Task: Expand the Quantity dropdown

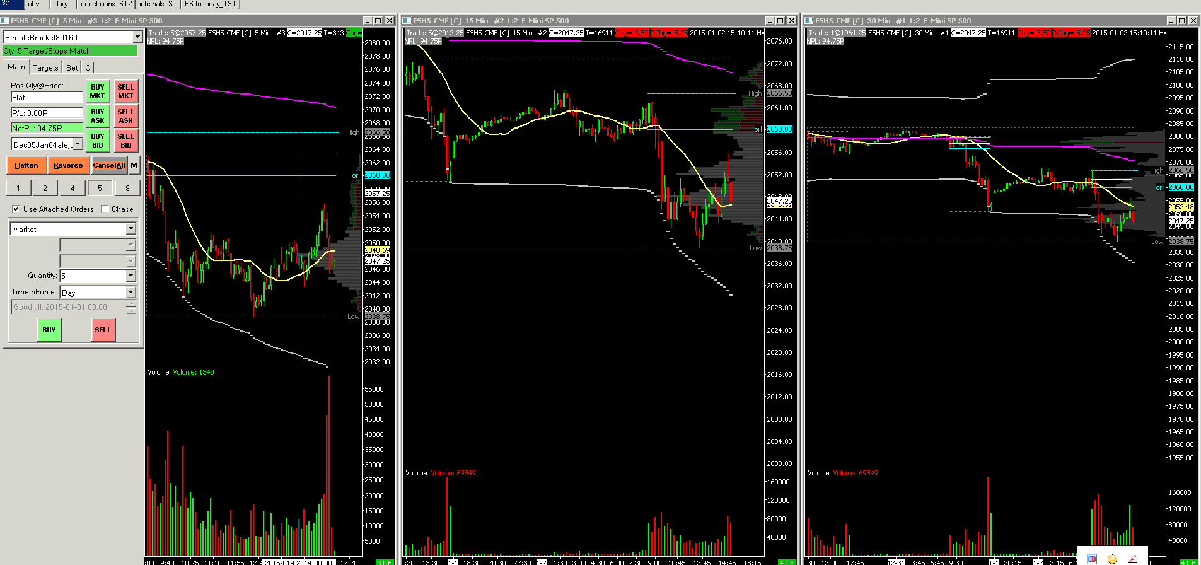Action: pyautogui.click(x=131, y=276)
